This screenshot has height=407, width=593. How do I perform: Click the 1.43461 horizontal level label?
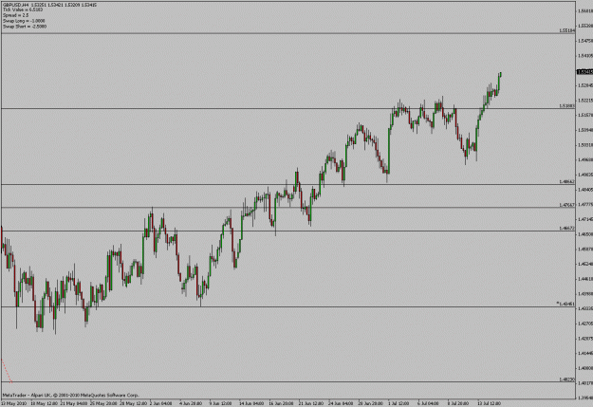[566, 304]
